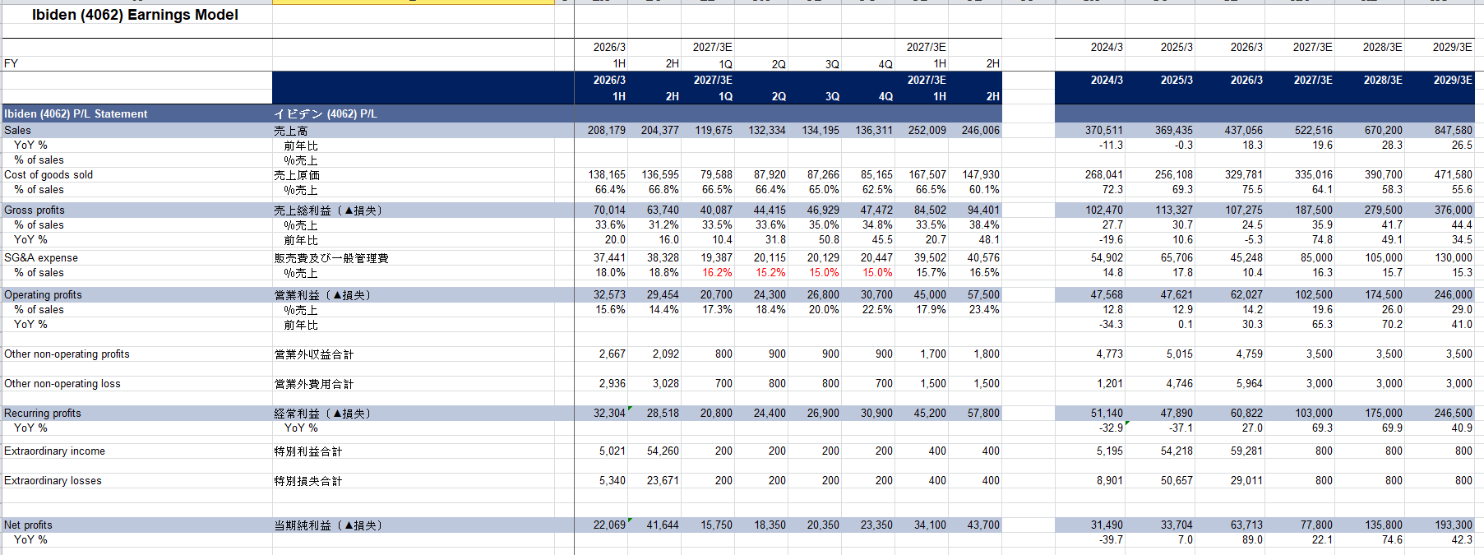
Task: Click the extraordinary income value 54,260
Action: (x=663, y=451)
